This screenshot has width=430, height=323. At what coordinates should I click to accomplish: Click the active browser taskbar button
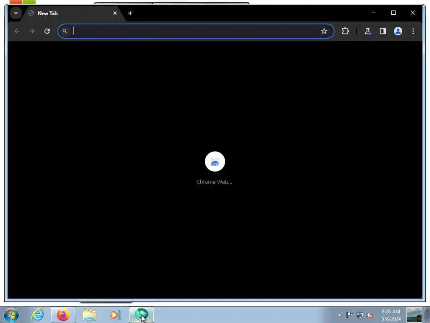[x=142, y=315]
